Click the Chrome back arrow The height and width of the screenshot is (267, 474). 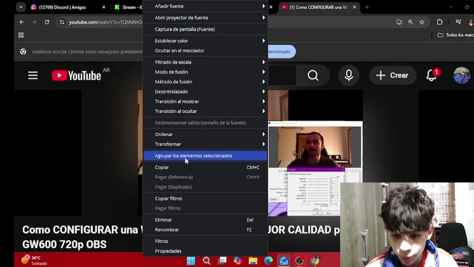21,22
